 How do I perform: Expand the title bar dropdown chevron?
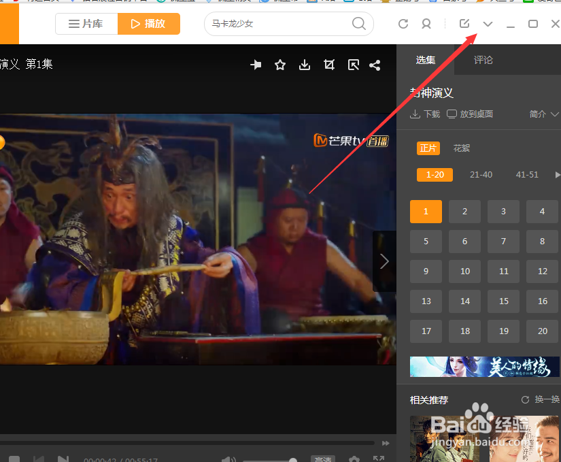[x=488, y=24]
